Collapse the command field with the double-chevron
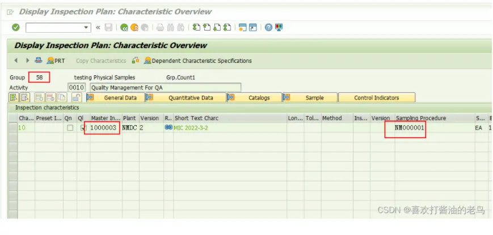This screenshot has height=235, width=493. click(98, 28)
